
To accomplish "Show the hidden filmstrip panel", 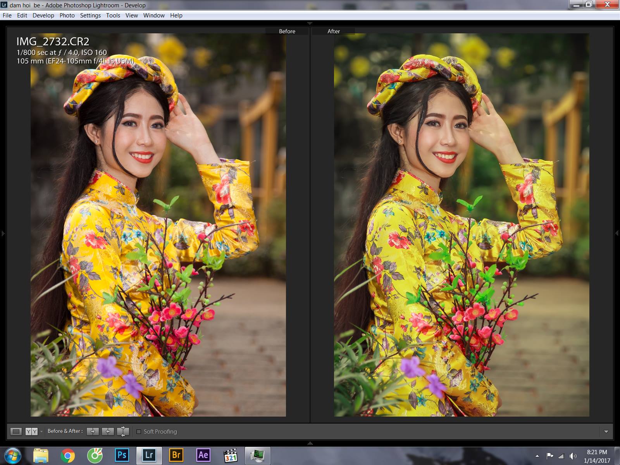I will coord(310,443).
